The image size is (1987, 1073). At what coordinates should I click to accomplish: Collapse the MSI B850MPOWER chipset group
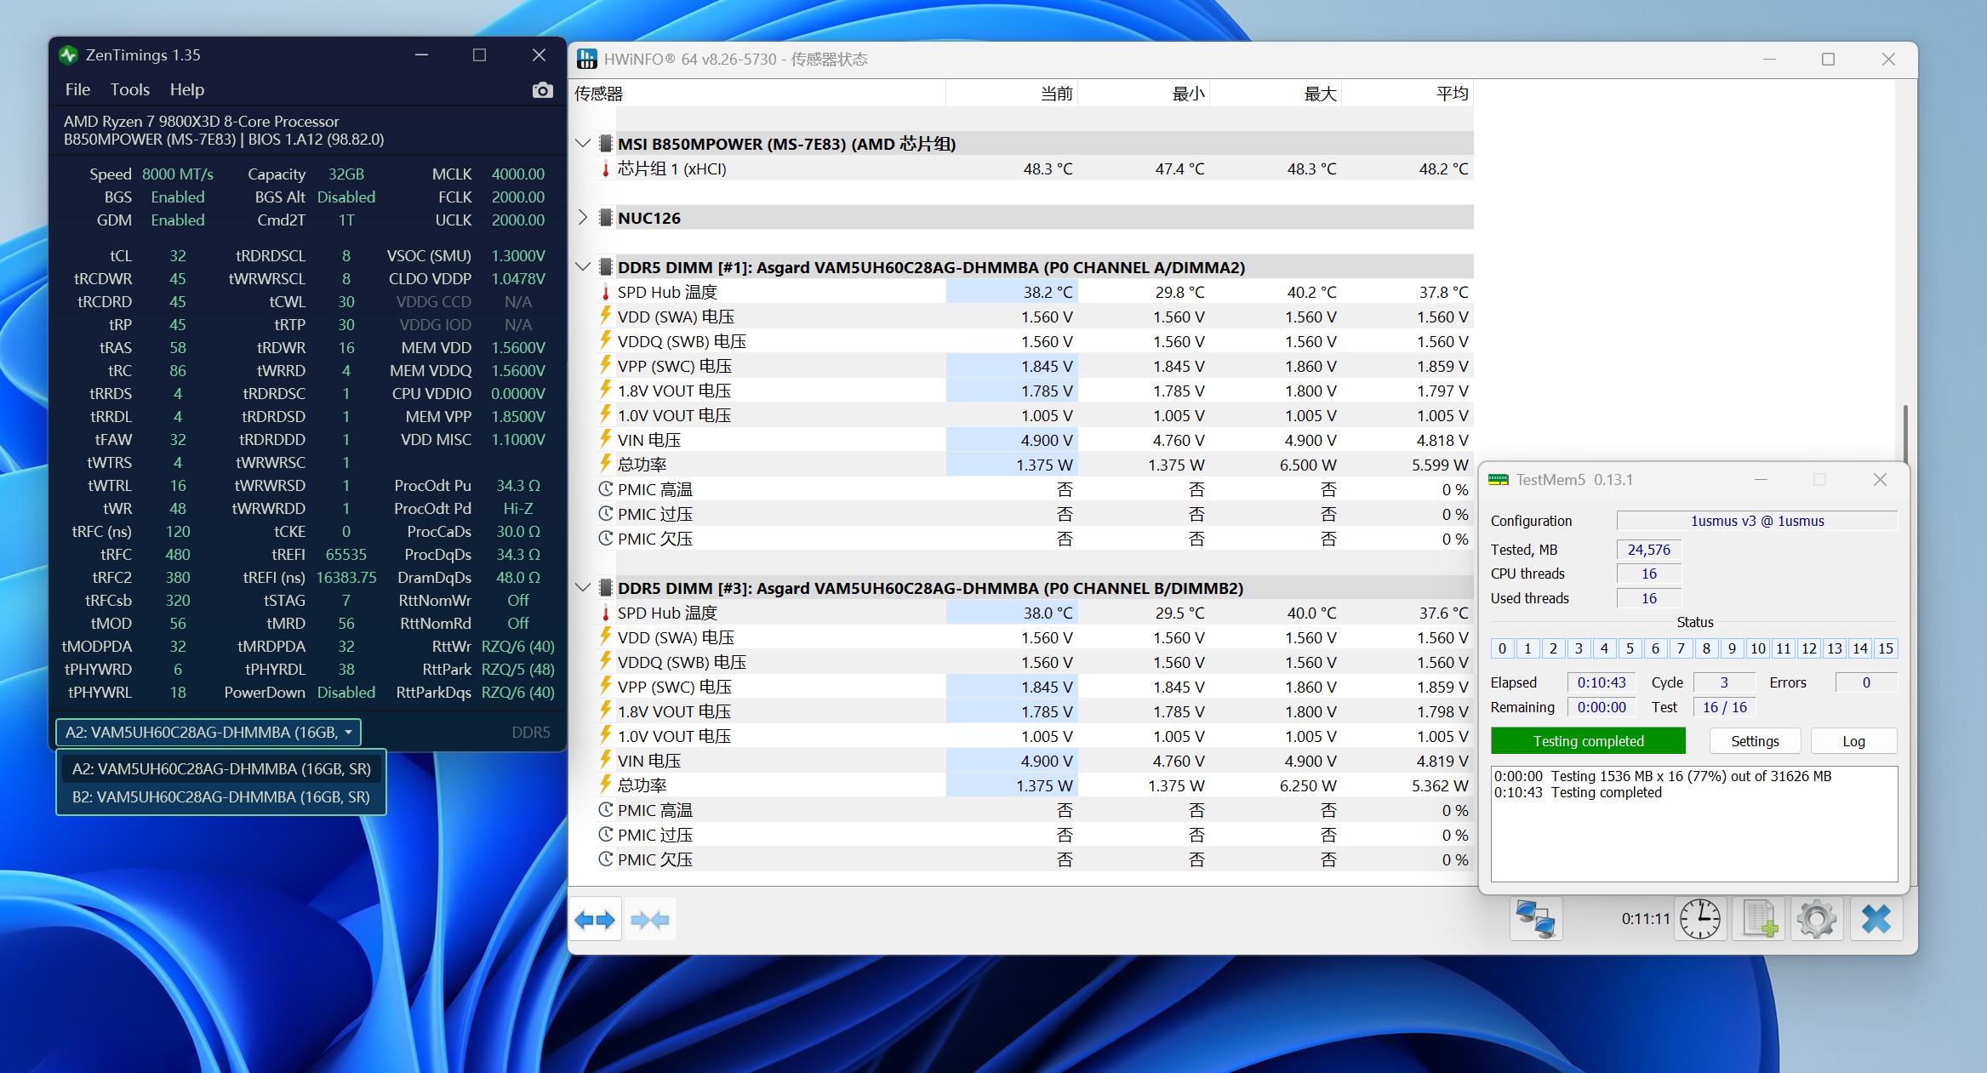583,144
